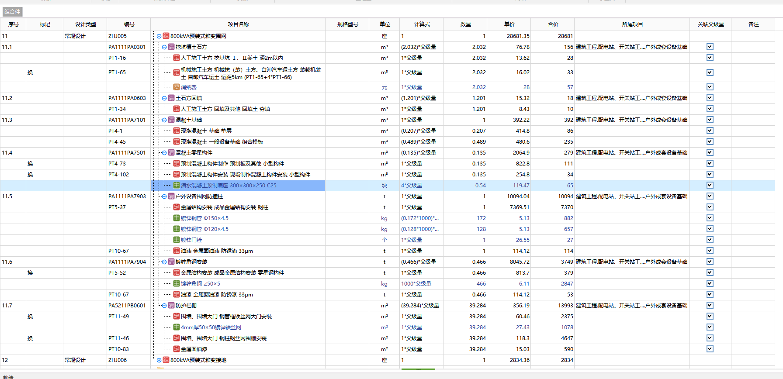
Task: Click the 组 icon beside 800kVA预装式箱变接地
Action: pos(166,360)
